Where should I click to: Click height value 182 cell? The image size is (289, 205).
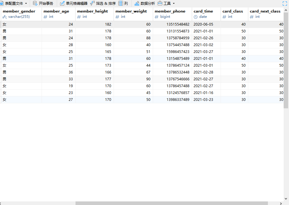pos(95,24)
